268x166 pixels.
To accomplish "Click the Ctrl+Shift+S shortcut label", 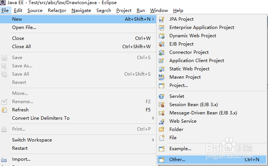I will [x=137, y=74].
